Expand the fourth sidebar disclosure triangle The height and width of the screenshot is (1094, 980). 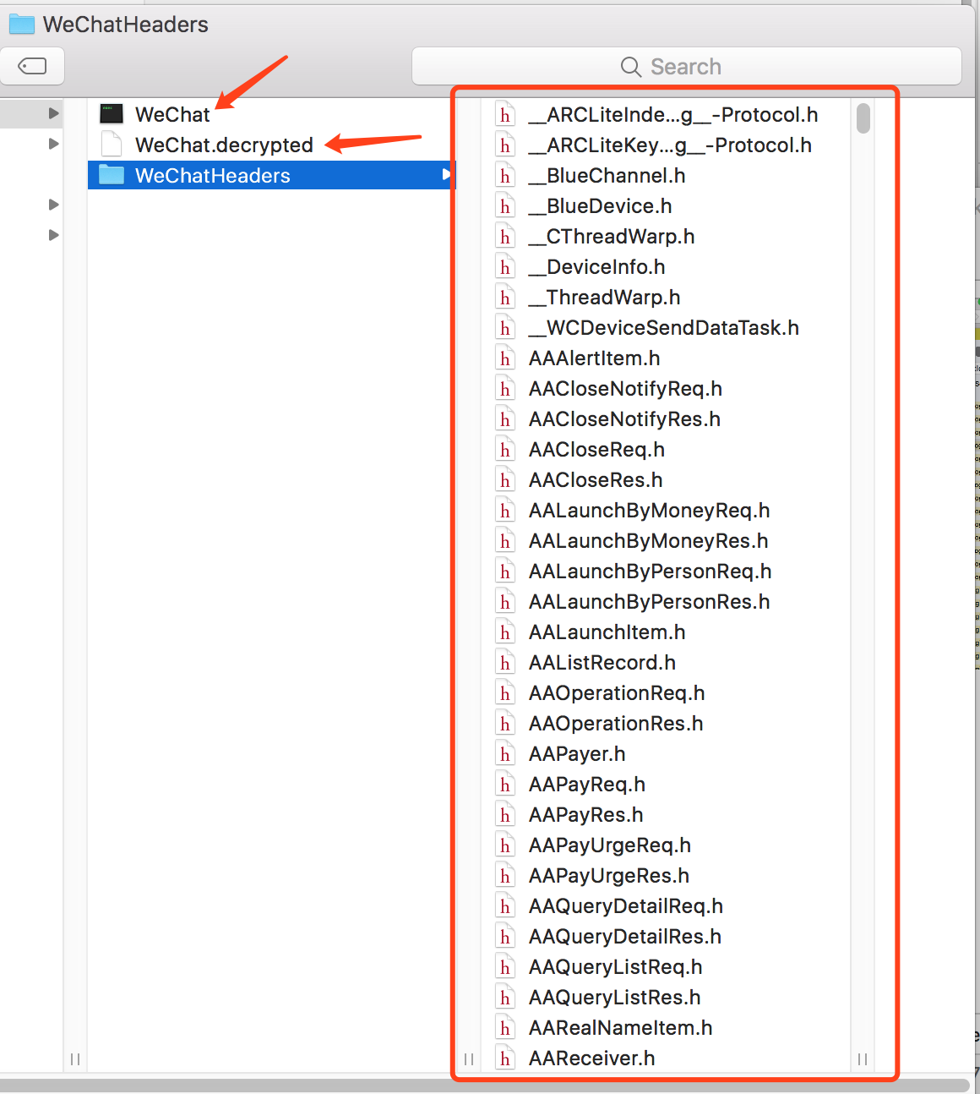point(53,235)
